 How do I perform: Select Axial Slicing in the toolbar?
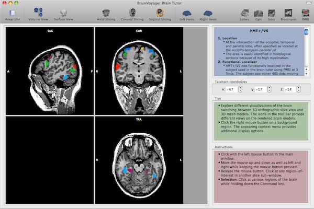click(x=105, y=13)
